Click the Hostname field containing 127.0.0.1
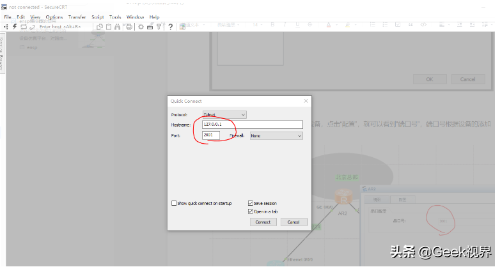 [x=252, y=125]
